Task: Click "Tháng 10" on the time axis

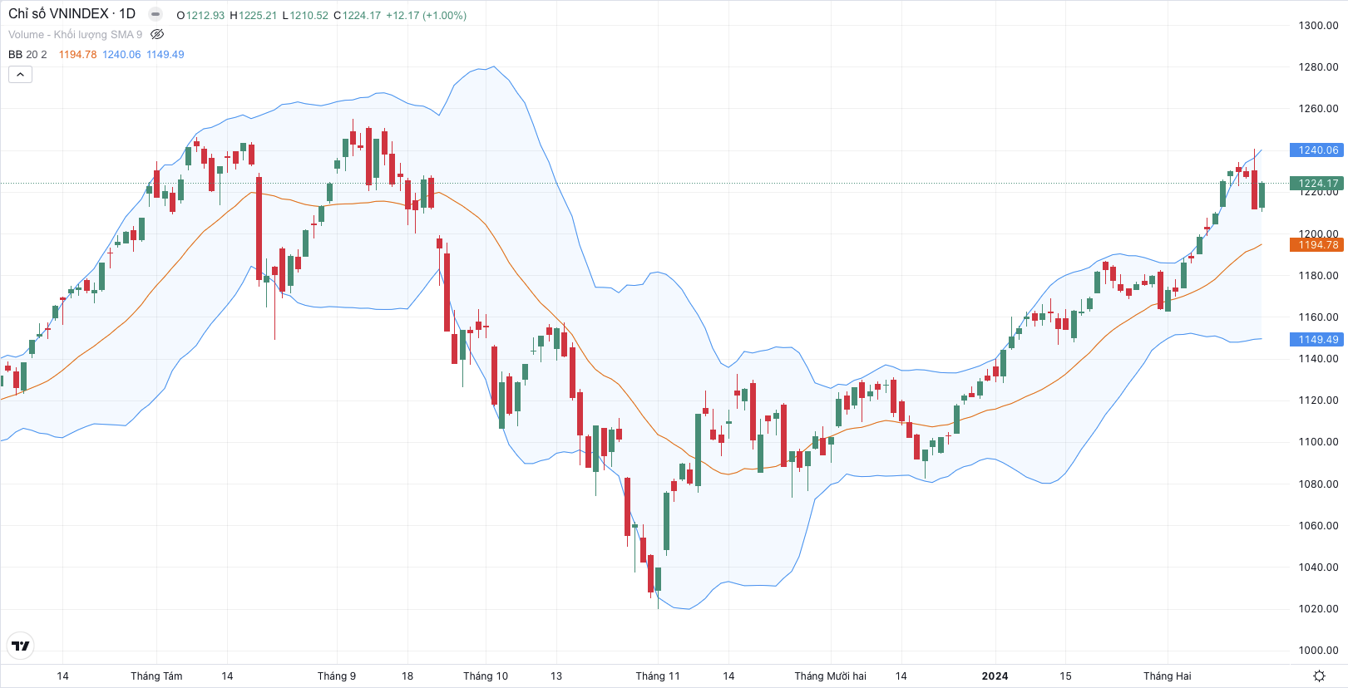Action: (x=486, y=676)
